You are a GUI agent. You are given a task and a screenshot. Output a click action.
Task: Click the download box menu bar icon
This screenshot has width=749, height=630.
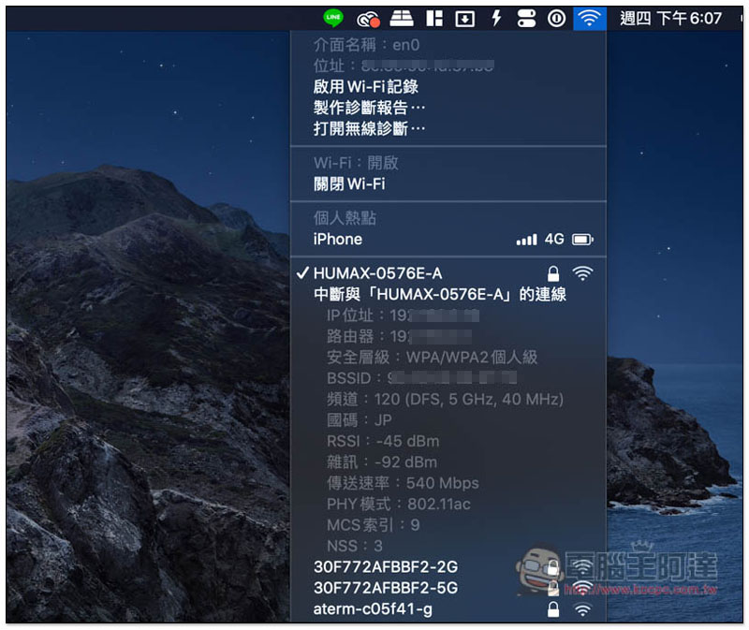[x=464, y=18]
